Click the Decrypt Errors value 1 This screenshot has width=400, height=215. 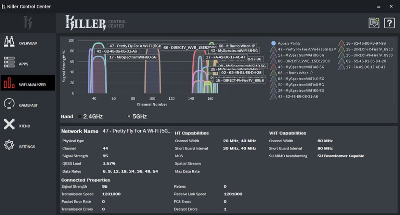pos(225,209)
